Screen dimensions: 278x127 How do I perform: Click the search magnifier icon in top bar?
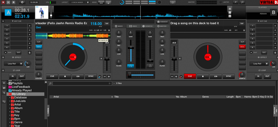pos(242,2)
